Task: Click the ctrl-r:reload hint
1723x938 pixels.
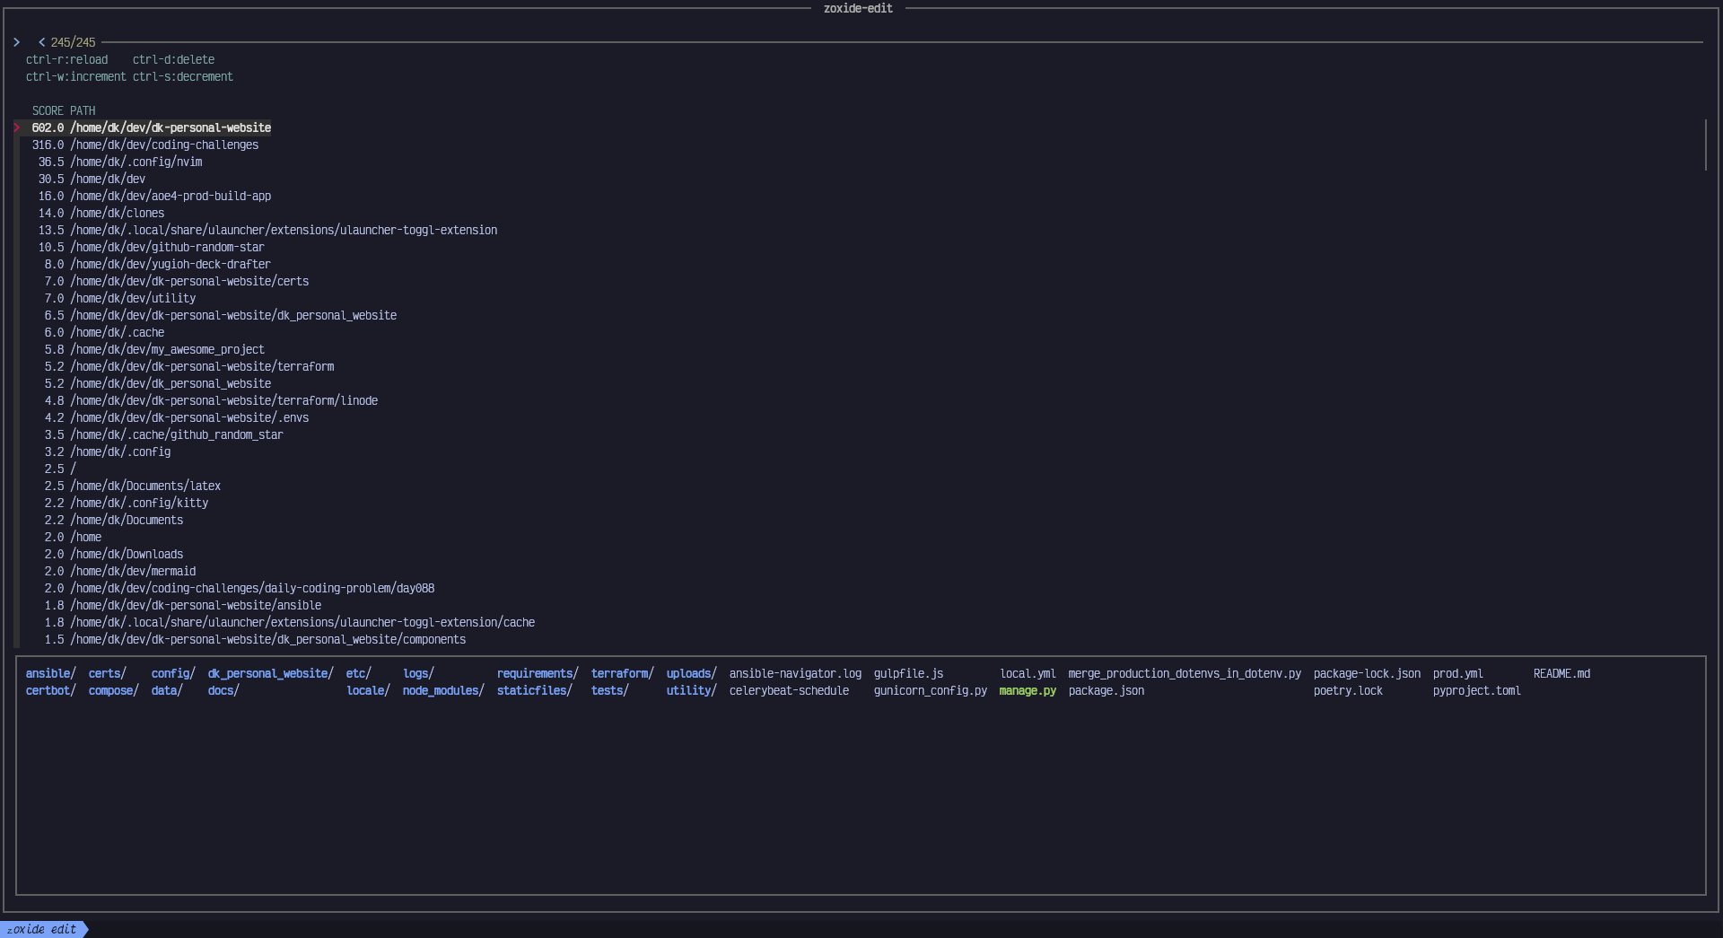Action: [66, 60]
